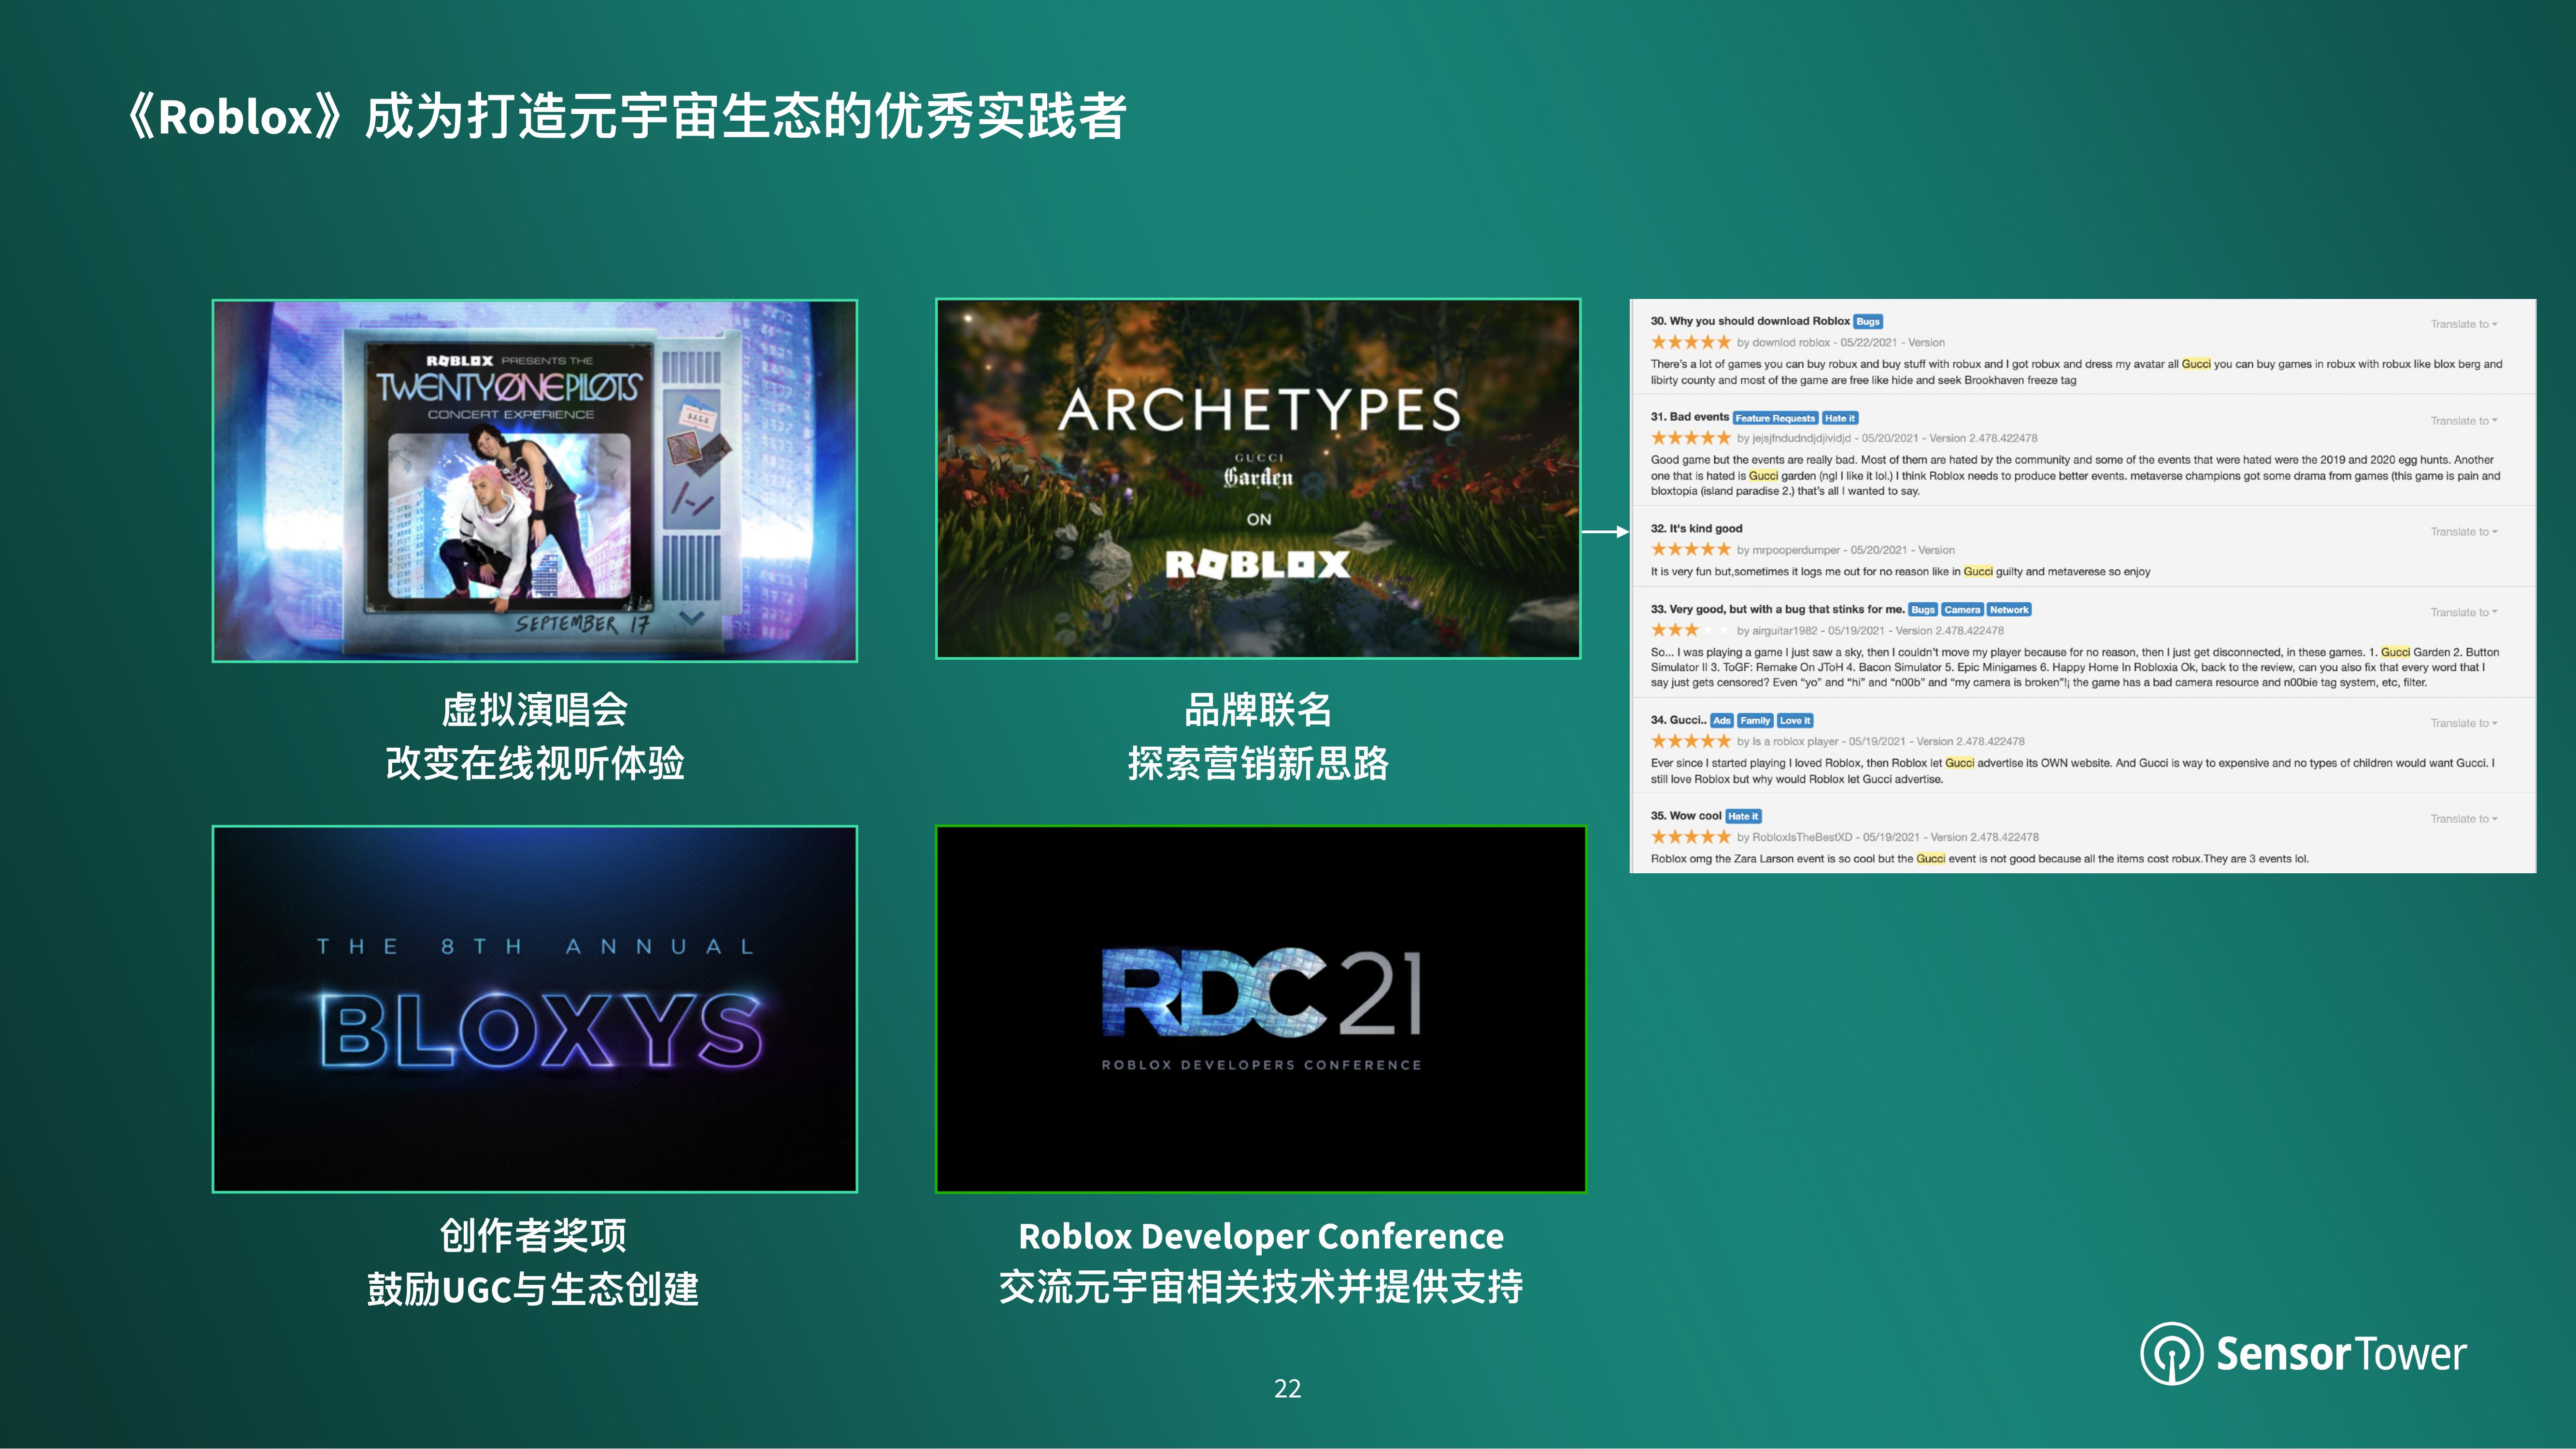Open Translate to dropdown on review 30
Viewport: 2576px width, 1449px height.
pos(2464,324)
